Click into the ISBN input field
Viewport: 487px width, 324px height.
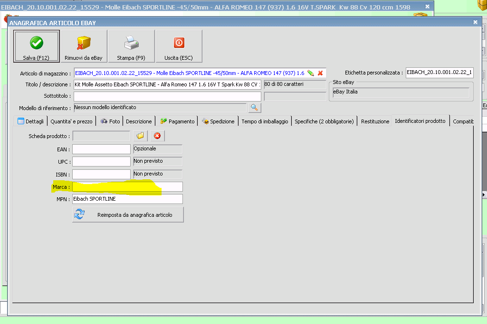pyautogui.click(x=101, y=174)
